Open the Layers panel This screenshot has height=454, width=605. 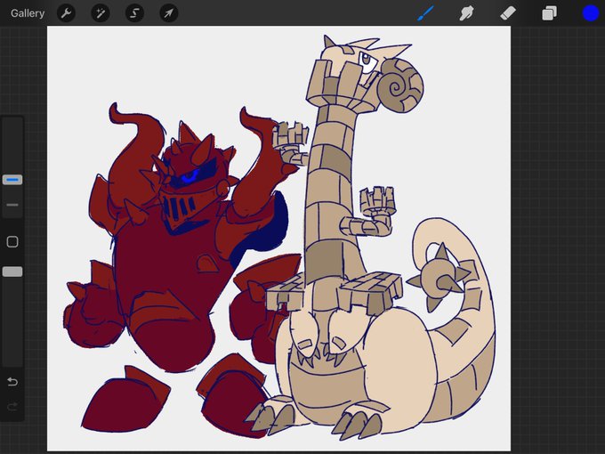pos(549,13)
